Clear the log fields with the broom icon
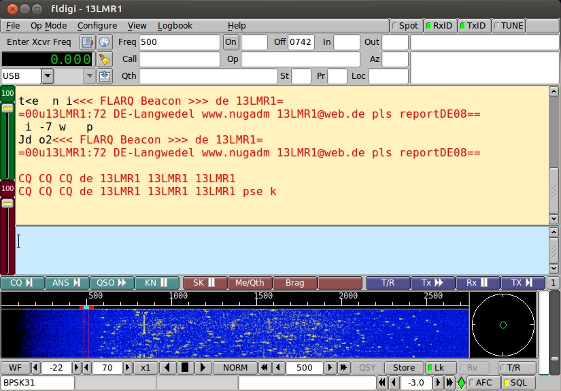Viewport: 561px width, 391px height. 104,59
